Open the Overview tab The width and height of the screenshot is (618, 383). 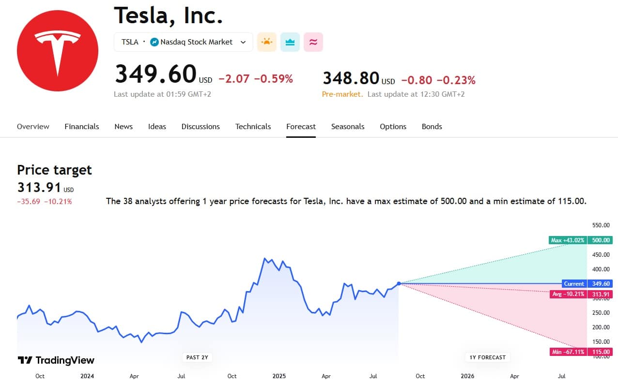pos(33,127)
